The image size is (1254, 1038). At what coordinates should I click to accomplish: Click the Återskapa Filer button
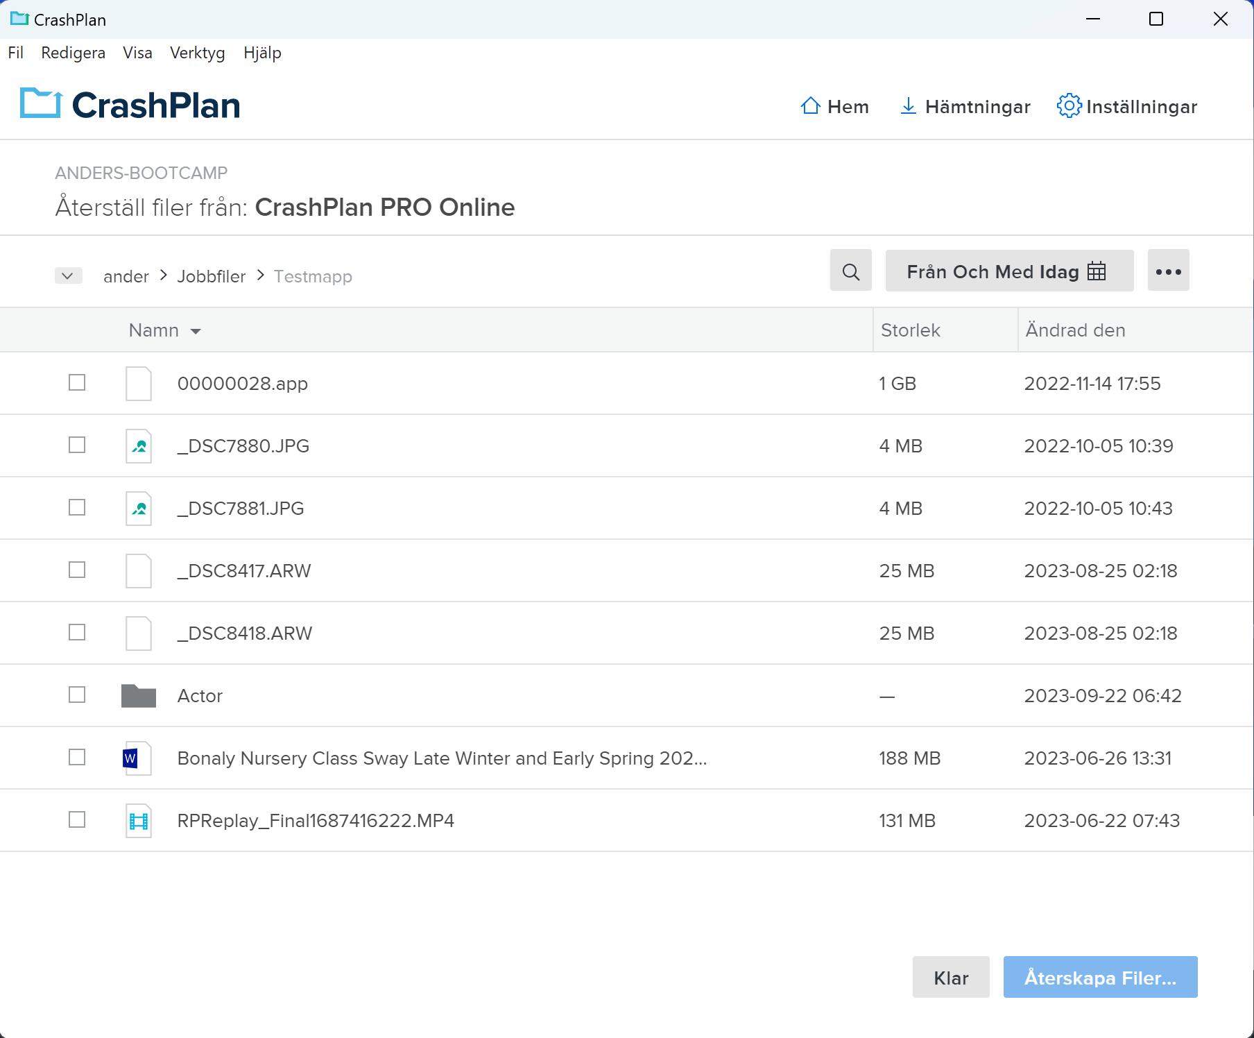point(1099,978)
